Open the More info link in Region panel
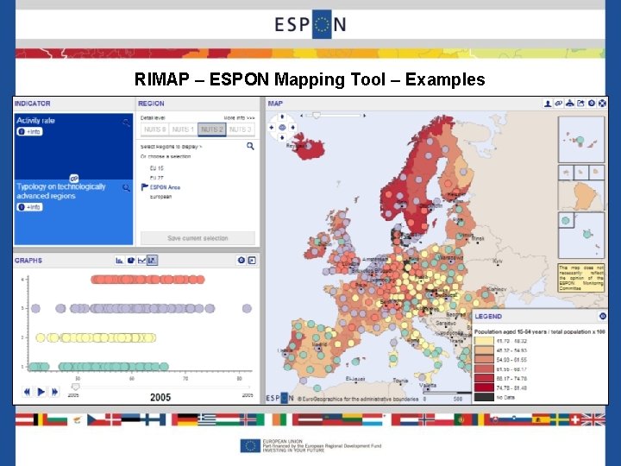This screenshot has width=621, height=466. pyautogui.click(x=239, y=117)
